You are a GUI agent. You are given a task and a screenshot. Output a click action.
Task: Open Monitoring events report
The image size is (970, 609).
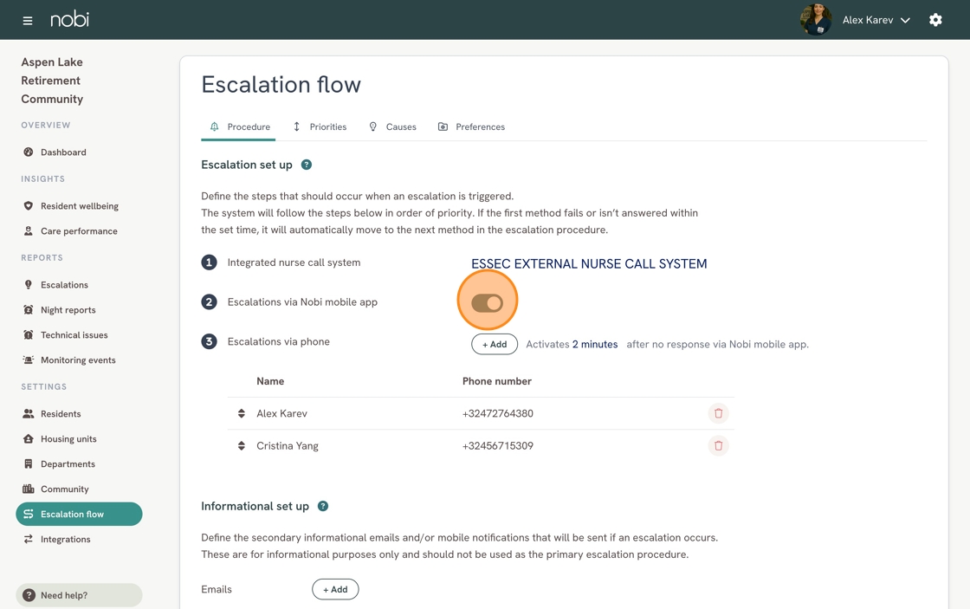point(79,360)
